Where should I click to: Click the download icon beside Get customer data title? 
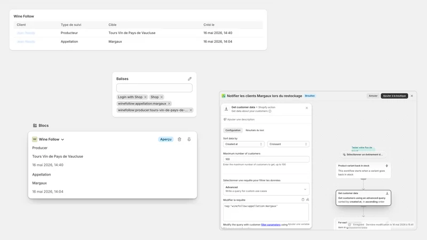point(226,109)
